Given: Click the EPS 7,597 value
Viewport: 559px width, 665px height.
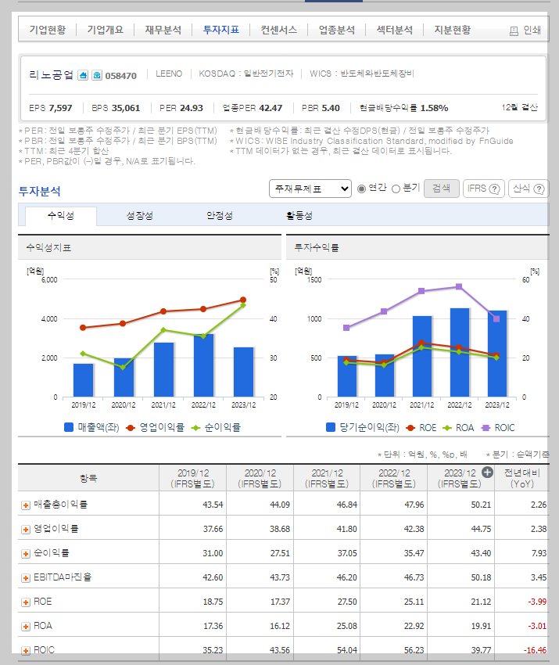Looking at the screenshot, I should [60, 108].
